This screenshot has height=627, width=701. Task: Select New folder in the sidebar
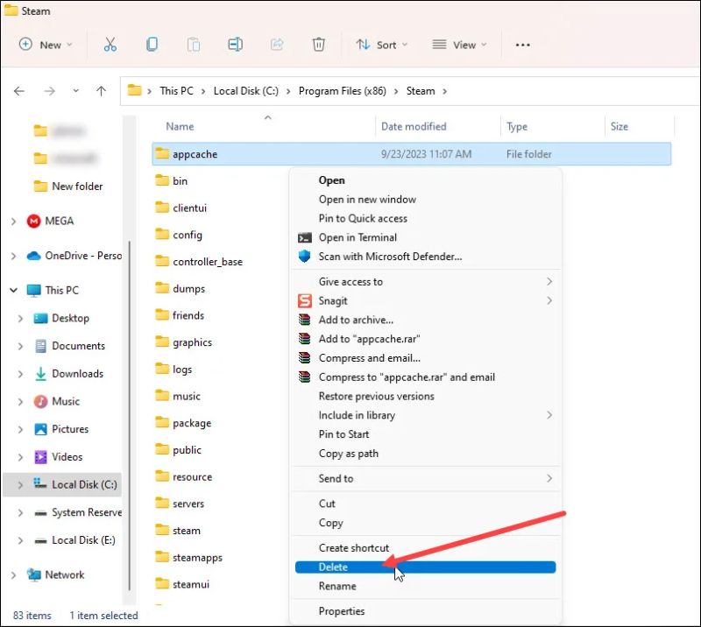point(77,187)
